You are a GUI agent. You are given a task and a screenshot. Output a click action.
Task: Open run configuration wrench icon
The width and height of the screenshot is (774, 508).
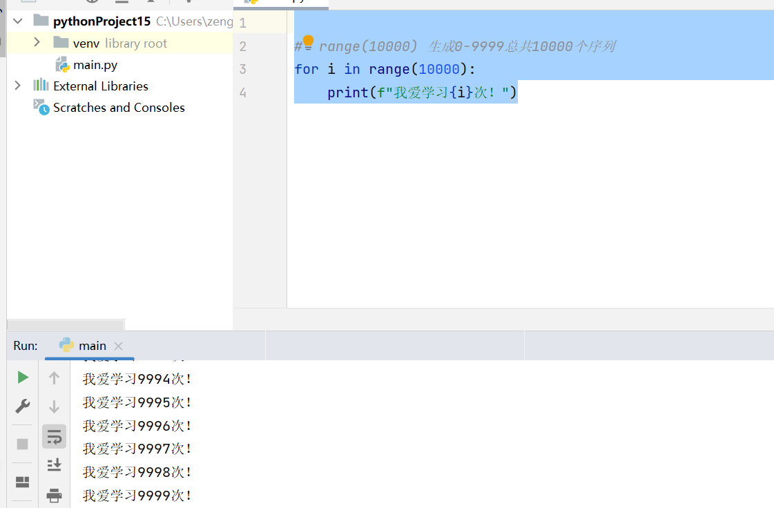tap(23, 406)
